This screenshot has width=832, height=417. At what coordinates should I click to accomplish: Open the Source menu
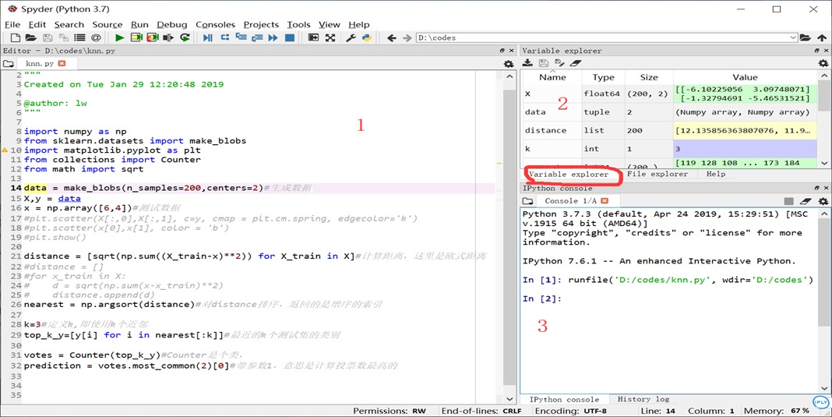[x=108, y=24]
